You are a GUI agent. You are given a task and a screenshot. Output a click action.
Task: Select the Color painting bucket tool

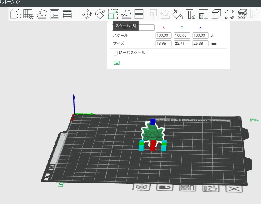click(x=178, y=14)
